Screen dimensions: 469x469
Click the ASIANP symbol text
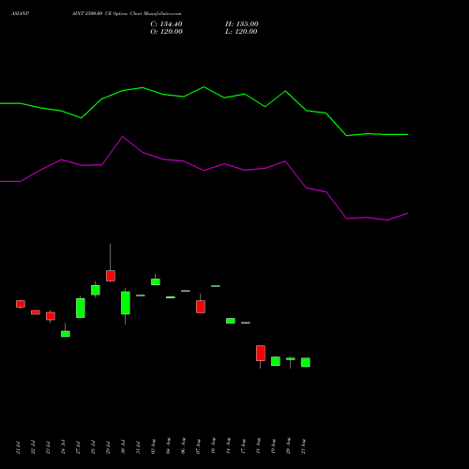pyautogui.click(x=21, y=14)
